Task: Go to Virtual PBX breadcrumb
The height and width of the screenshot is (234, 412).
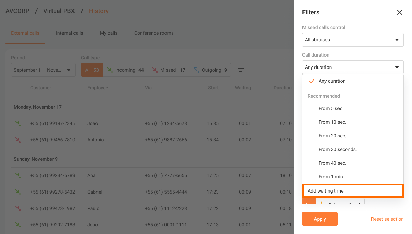Action: [x=59, y=11]
